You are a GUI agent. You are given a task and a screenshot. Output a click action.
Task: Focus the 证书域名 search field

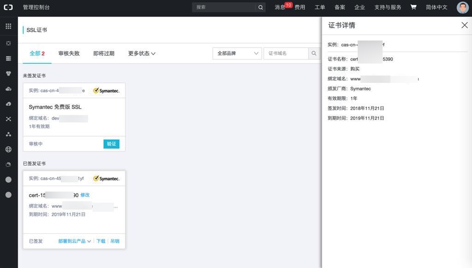(x=286, y=53)
